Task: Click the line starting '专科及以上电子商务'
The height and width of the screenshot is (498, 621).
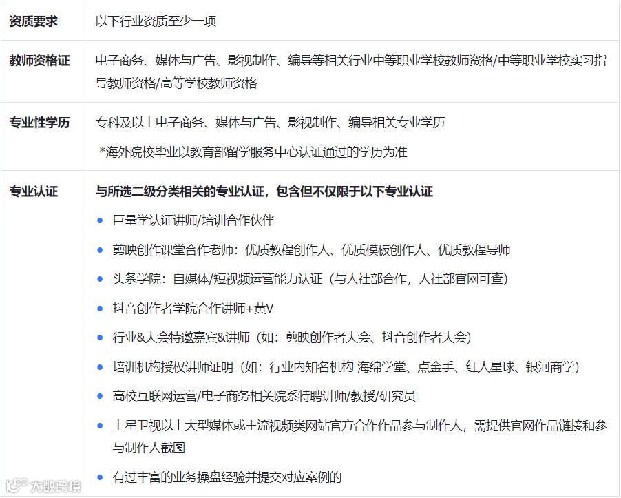Action: tap(270, 123)
